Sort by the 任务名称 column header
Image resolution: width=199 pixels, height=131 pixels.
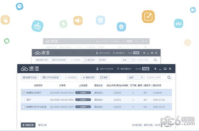tap(38, 85)
